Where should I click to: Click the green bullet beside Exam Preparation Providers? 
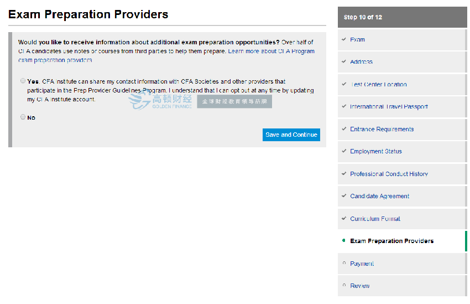(x=344, y=240)
